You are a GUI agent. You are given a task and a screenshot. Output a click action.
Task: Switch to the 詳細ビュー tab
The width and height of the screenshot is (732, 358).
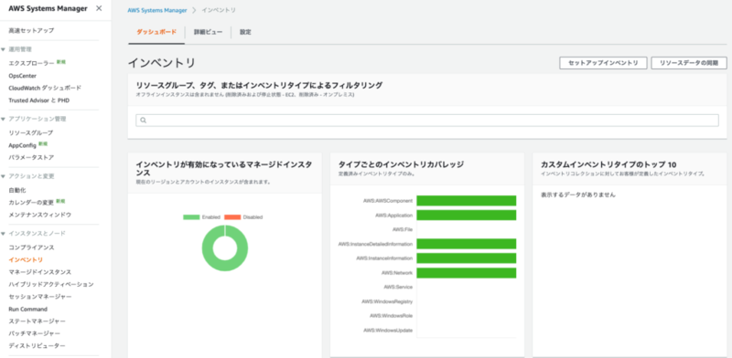(x=209, y=32)
